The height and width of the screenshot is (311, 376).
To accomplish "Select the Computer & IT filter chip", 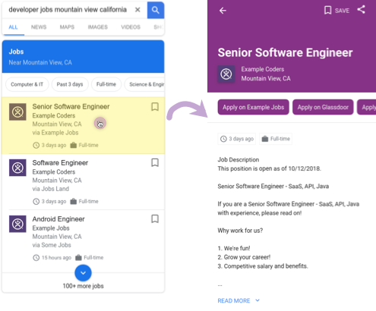I will click(x=27, y=84).
